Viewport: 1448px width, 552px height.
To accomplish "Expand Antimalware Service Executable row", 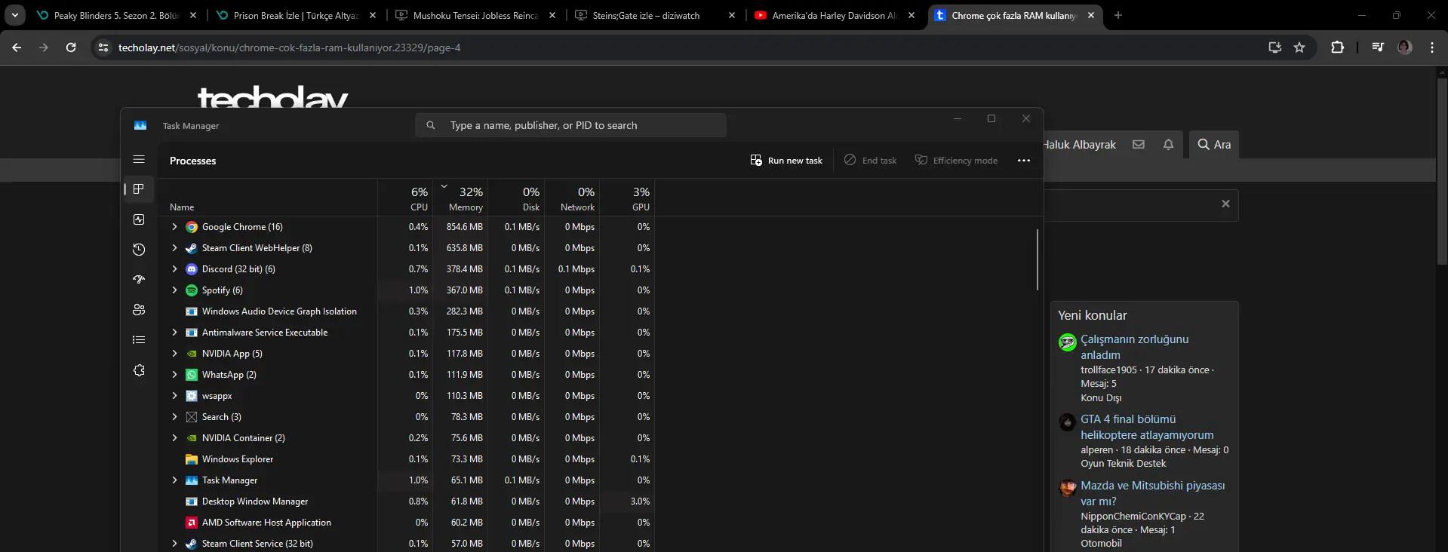I will pos(174,333).
